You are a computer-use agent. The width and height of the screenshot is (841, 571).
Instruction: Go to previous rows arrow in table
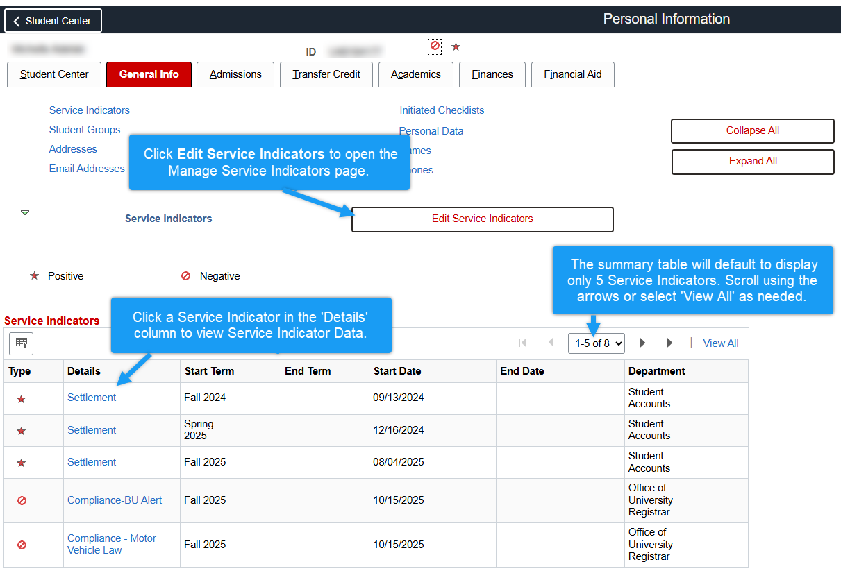click(551, 343)
